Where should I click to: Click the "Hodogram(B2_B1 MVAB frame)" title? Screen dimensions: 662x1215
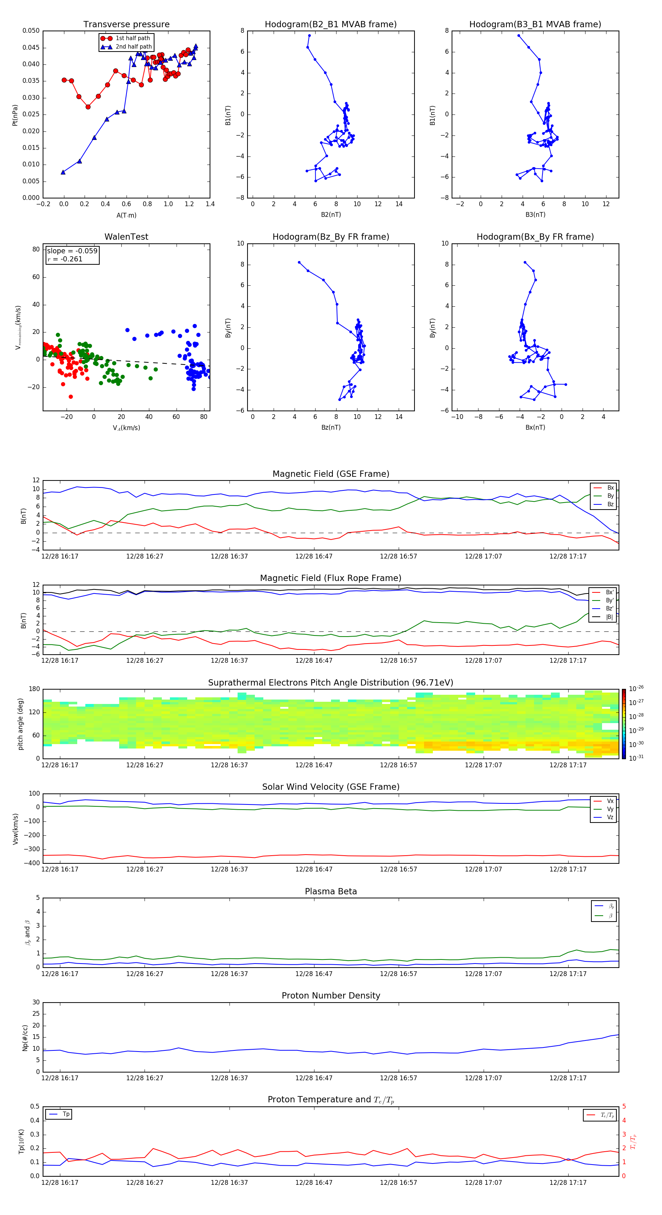(331, 25)
